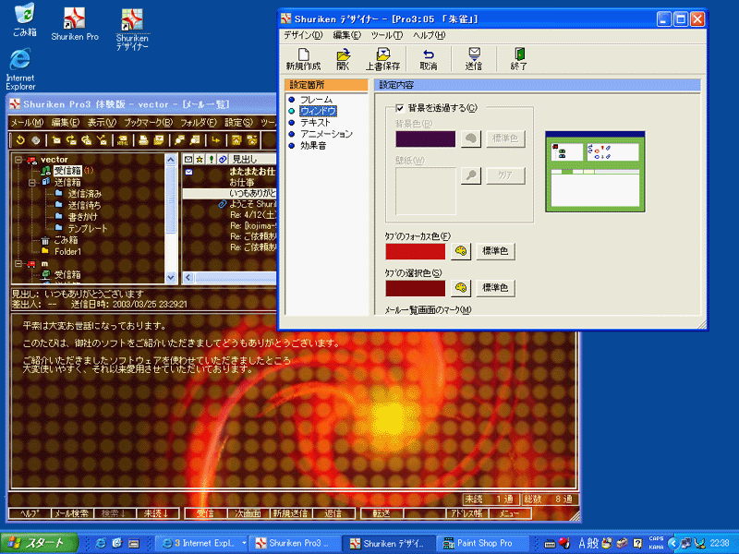This screenshot has height=554, width=739.
Task: Click the refresh arrow icon in Shuriken Pro3 toolbar
Action: click(19, 140)
